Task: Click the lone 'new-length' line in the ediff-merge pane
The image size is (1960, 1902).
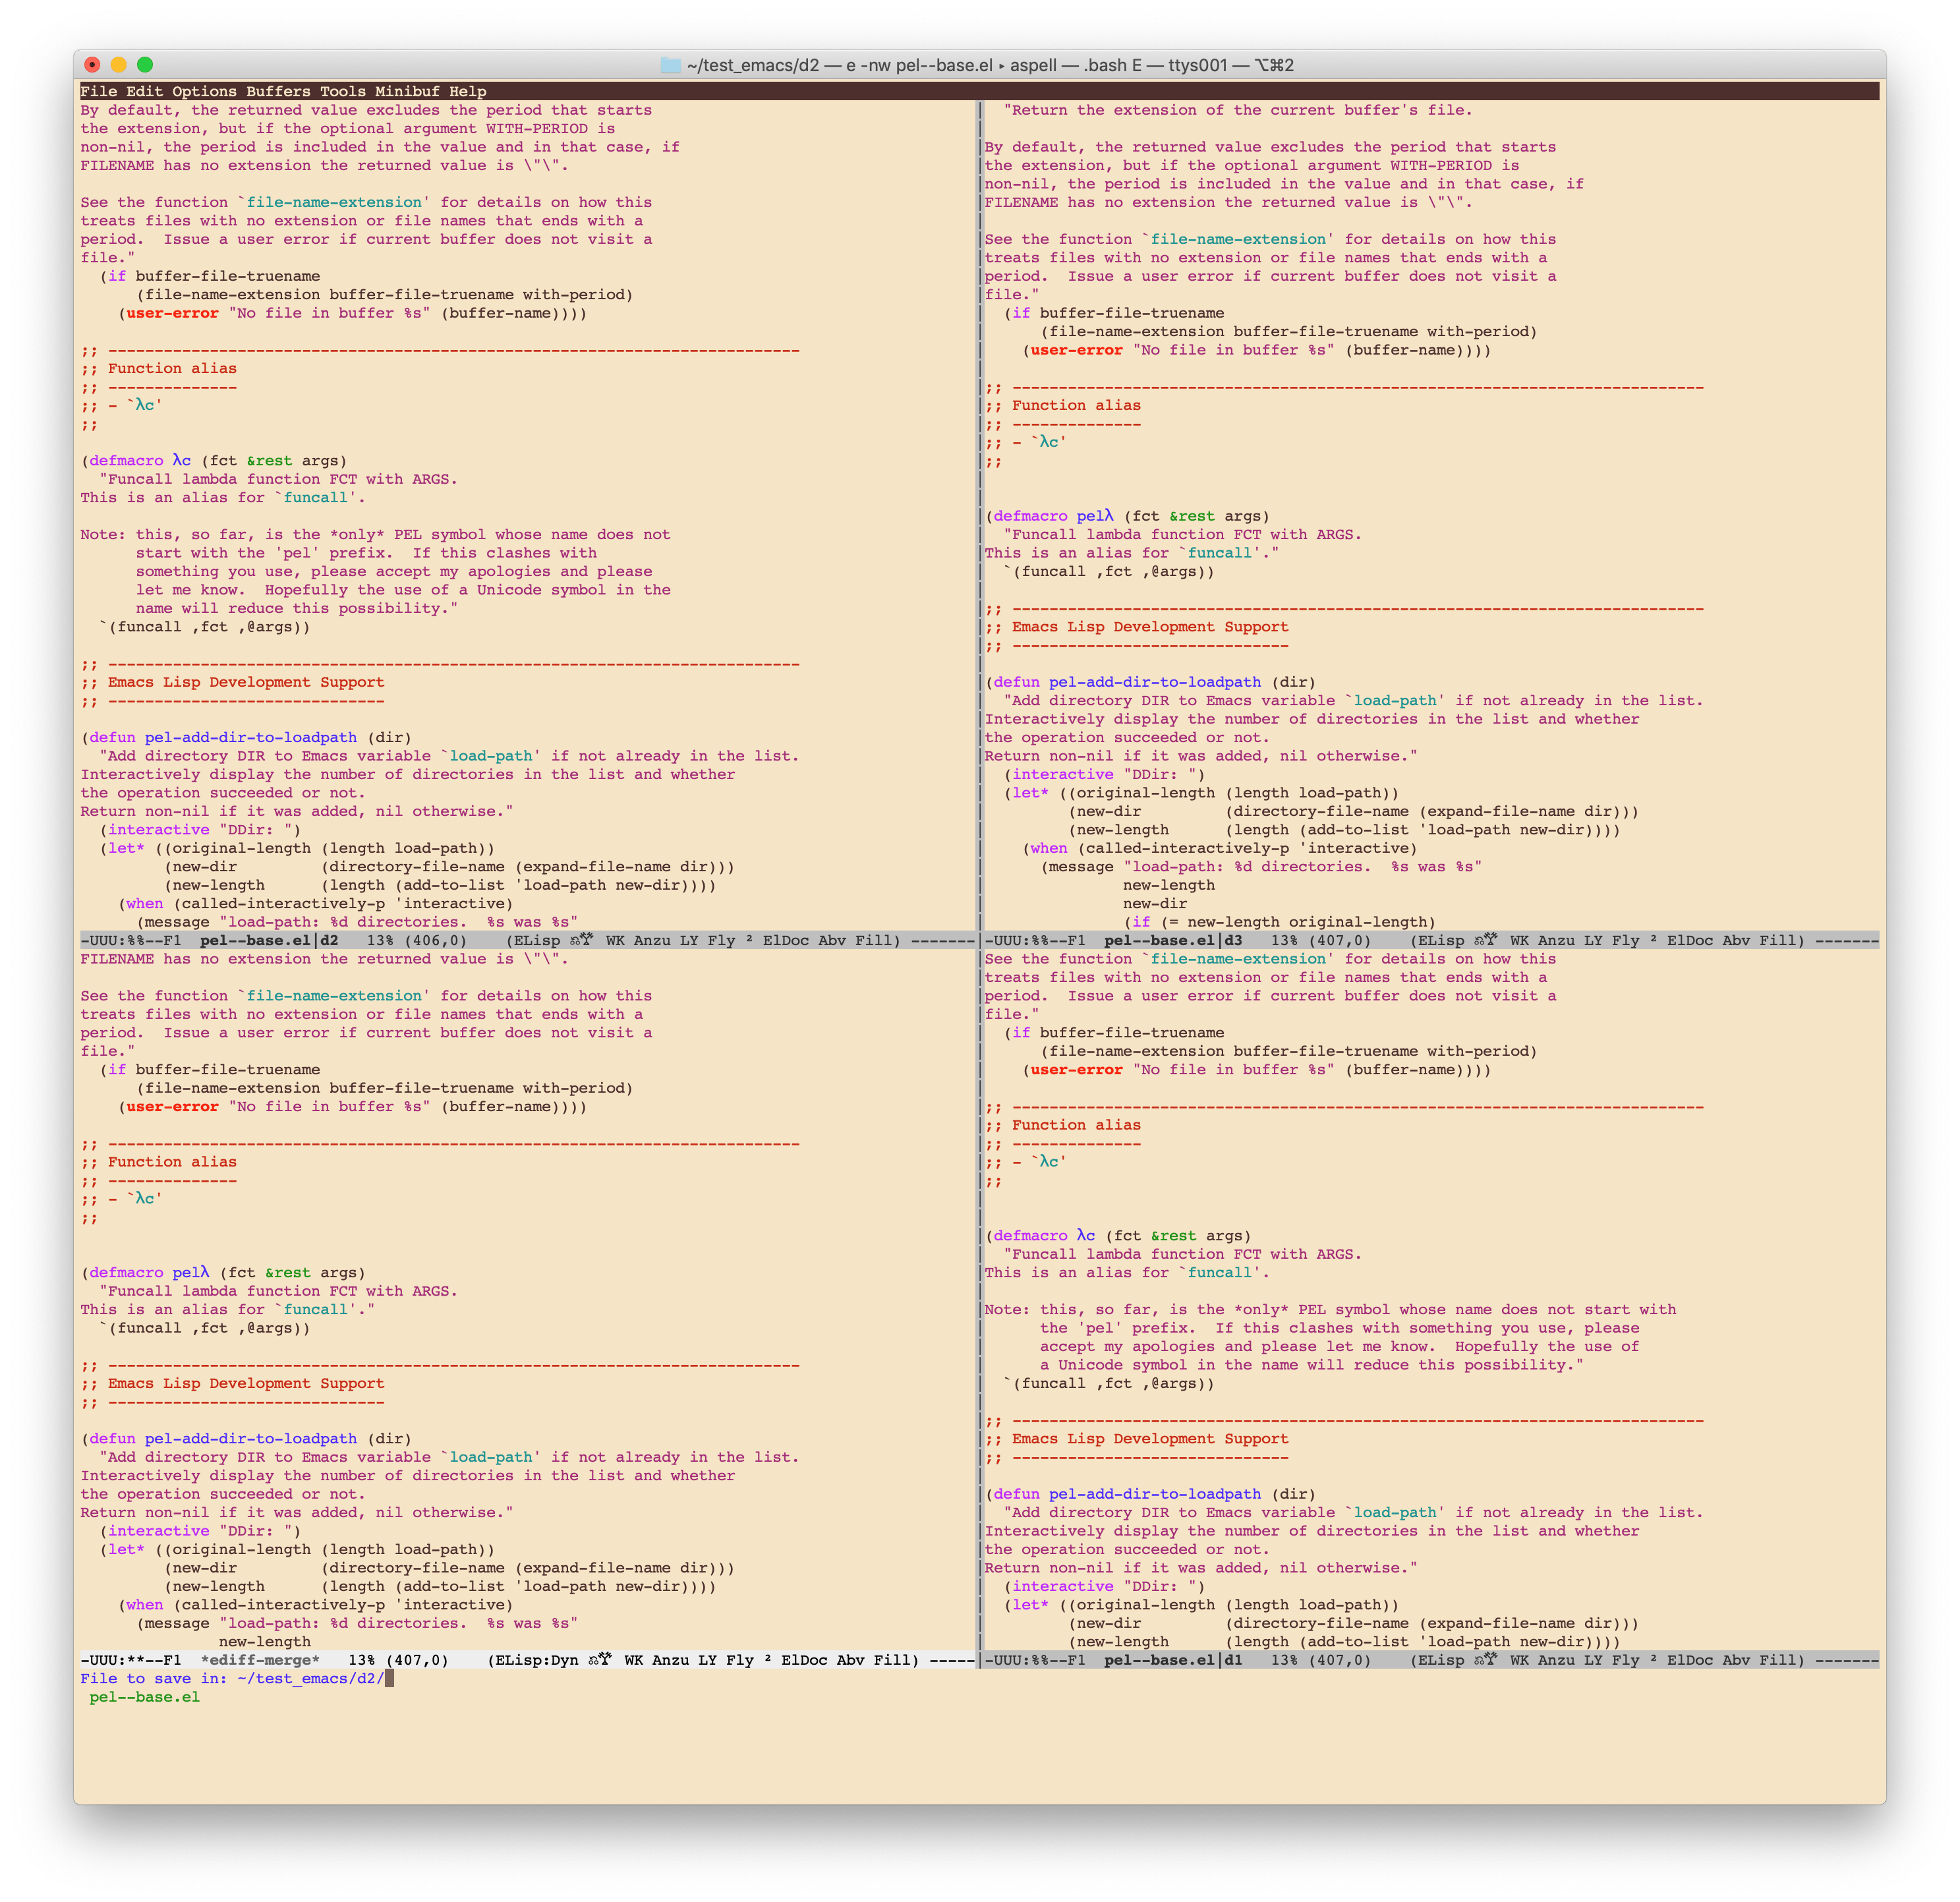Action: [x=265, y=1641]
